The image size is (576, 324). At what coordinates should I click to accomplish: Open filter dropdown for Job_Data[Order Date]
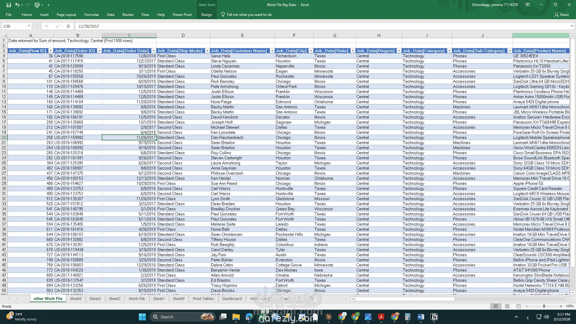tap(154, 51)
